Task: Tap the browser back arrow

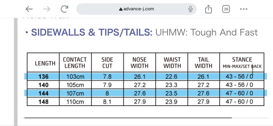Action: click(x=29, y=9)
